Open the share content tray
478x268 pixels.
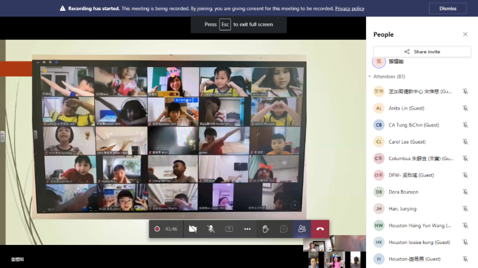click(x=229, y=229)
